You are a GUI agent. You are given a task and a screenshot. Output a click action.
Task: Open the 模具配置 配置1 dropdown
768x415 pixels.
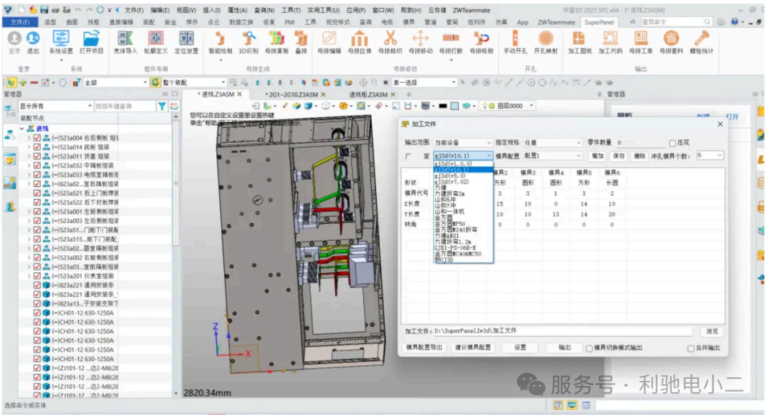[553, 156]
